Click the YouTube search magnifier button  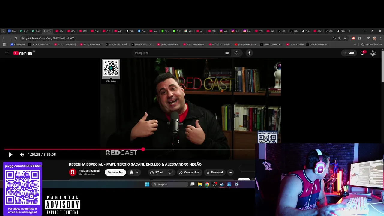(x=237, y=53)
